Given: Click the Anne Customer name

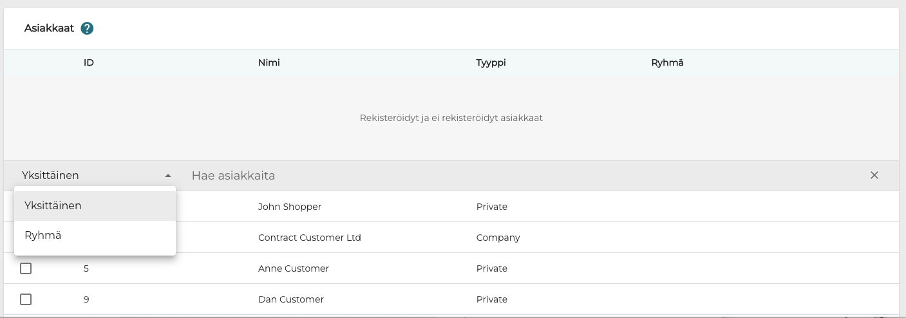Looking at the screenshot, I should 293,268.
